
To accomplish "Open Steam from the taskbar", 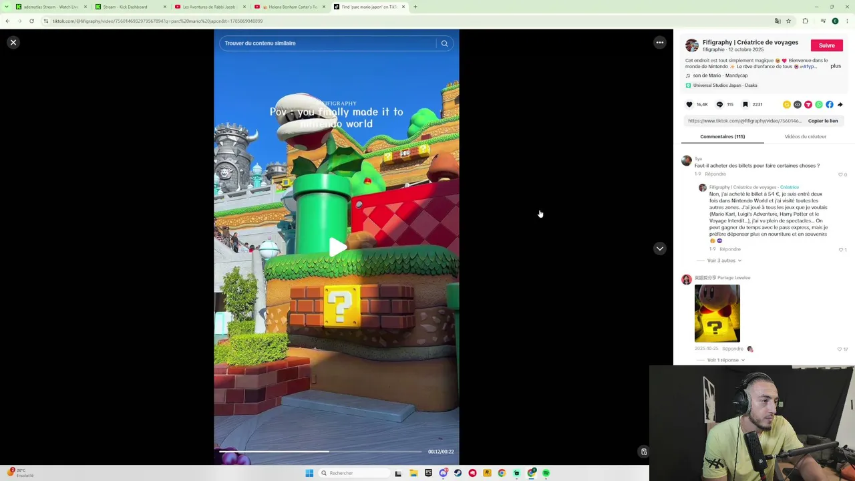I will pos(458,473).
